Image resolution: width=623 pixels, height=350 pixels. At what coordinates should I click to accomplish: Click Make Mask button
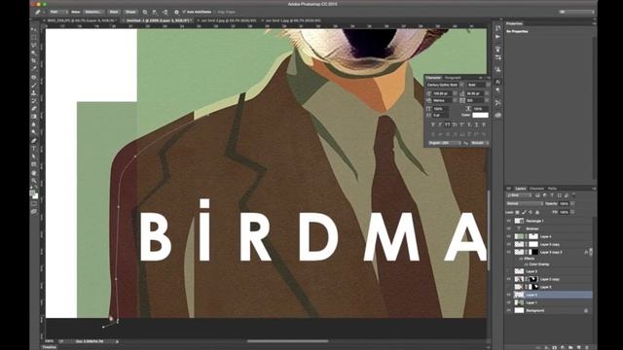[x=114, y=12]
